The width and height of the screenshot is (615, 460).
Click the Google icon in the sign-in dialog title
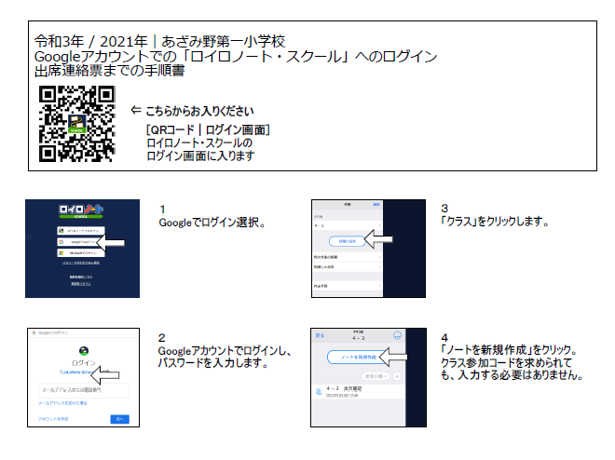(34, 332)
